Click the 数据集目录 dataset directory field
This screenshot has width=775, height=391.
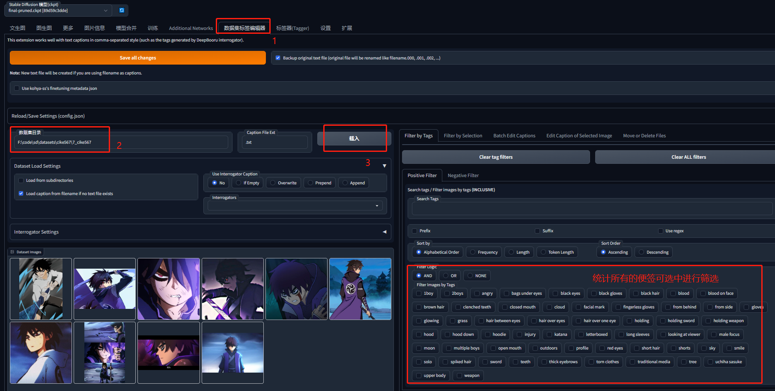coord(121,142)
